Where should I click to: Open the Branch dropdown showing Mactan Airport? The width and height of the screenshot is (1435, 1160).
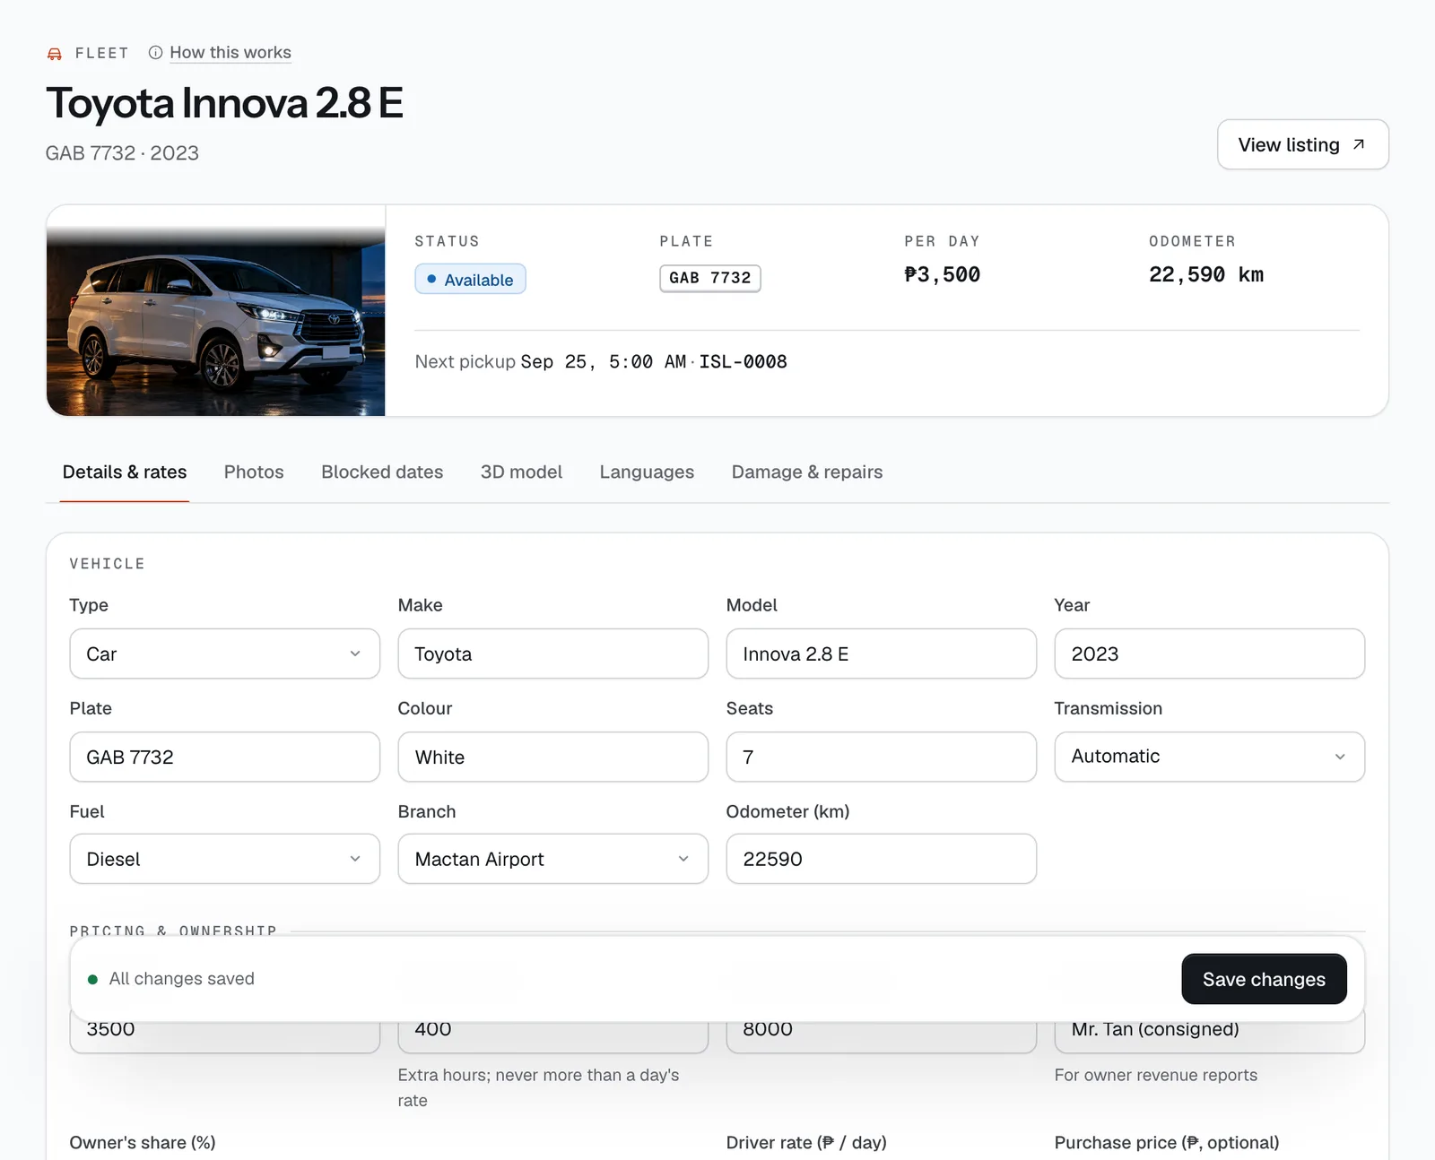(x=553, y=859)
